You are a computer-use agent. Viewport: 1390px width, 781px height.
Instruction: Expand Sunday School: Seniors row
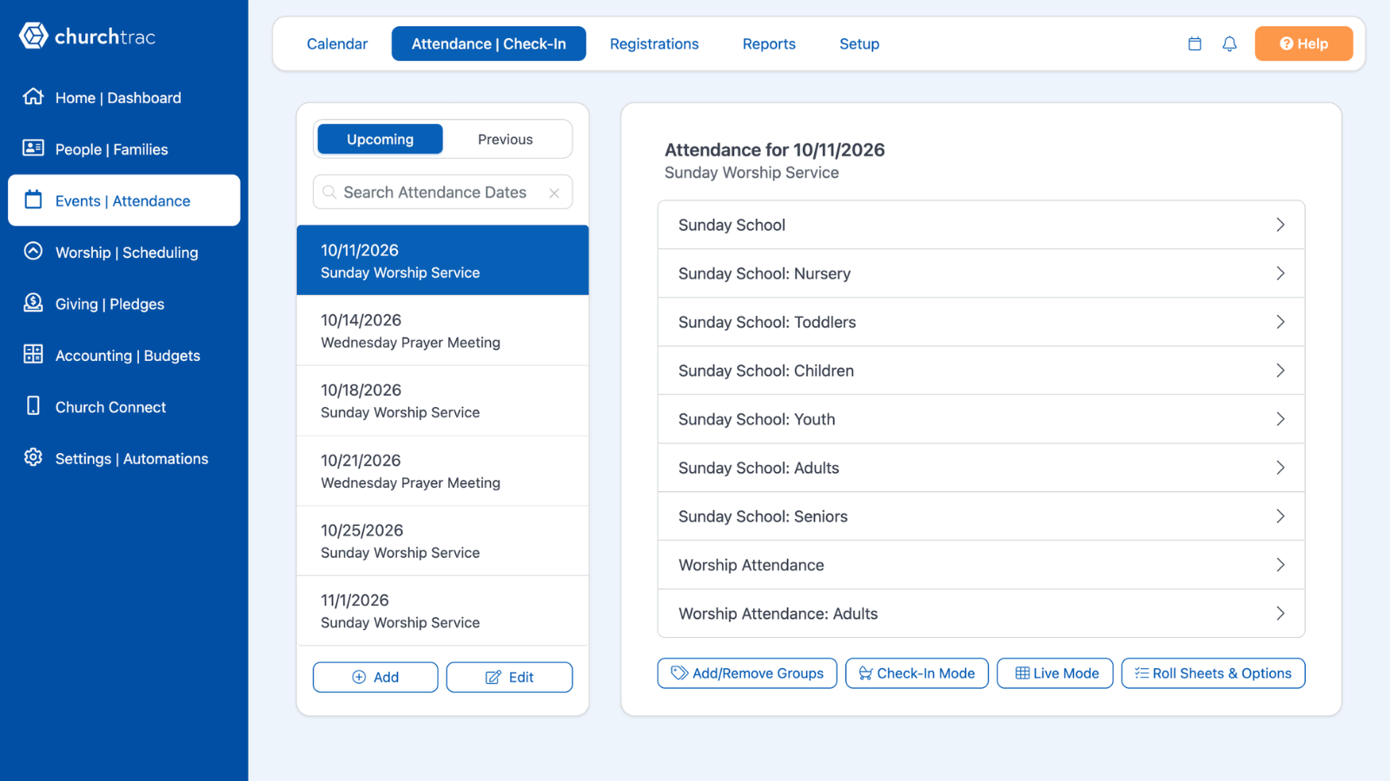[981, 516]
